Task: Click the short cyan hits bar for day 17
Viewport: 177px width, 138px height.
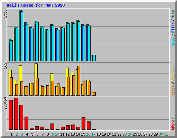Action: [x=94, y=58]
